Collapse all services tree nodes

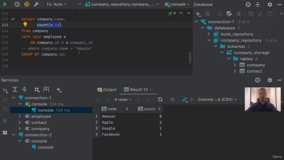coord(24,89)
